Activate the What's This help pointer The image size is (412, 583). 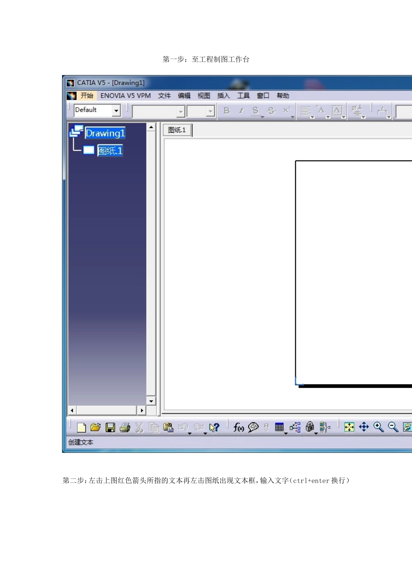point(214,427)
